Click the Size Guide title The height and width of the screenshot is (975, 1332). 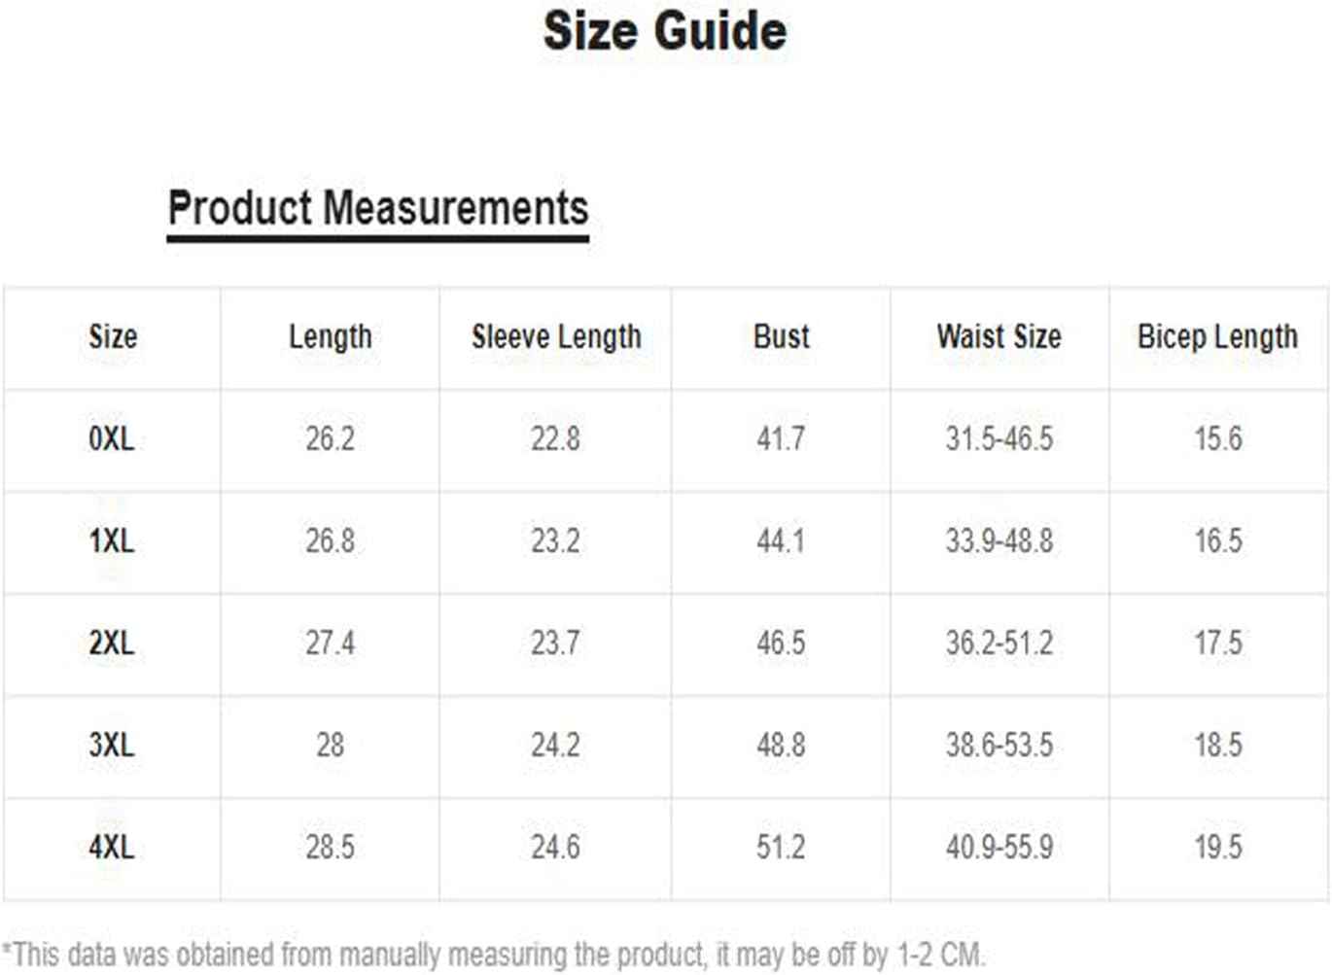665,31
